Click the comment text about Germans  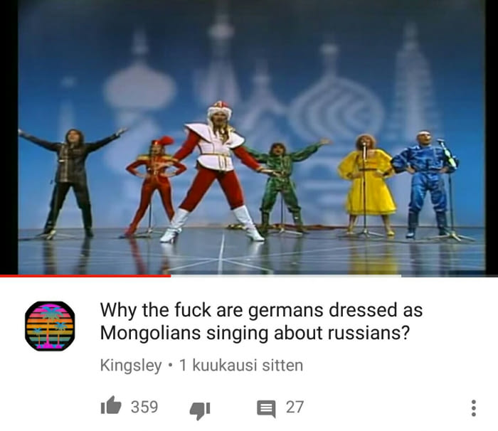click(x=261, y=321)
